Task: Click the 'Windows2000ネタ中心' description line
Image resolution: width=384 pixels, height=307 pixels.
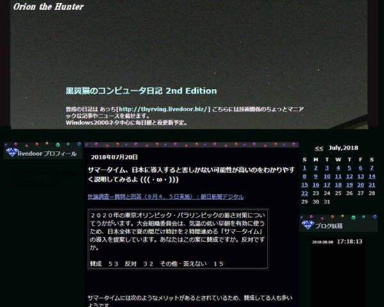Action: (x=127, y=123)
